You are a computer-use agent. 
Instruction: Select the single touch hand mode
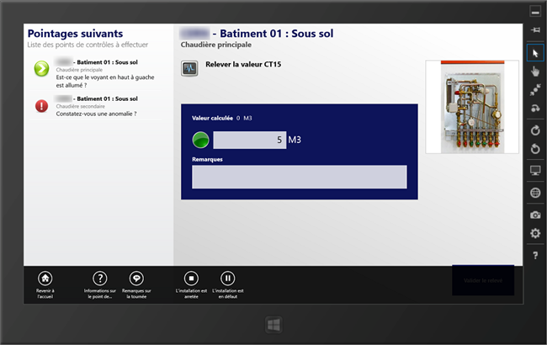(535, 72)
